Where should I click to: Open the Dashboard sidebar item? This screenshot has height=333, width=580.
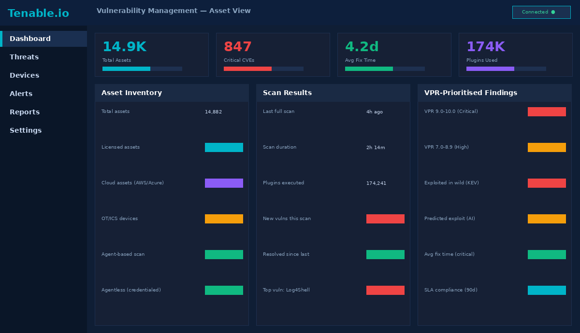coord(43,39)
